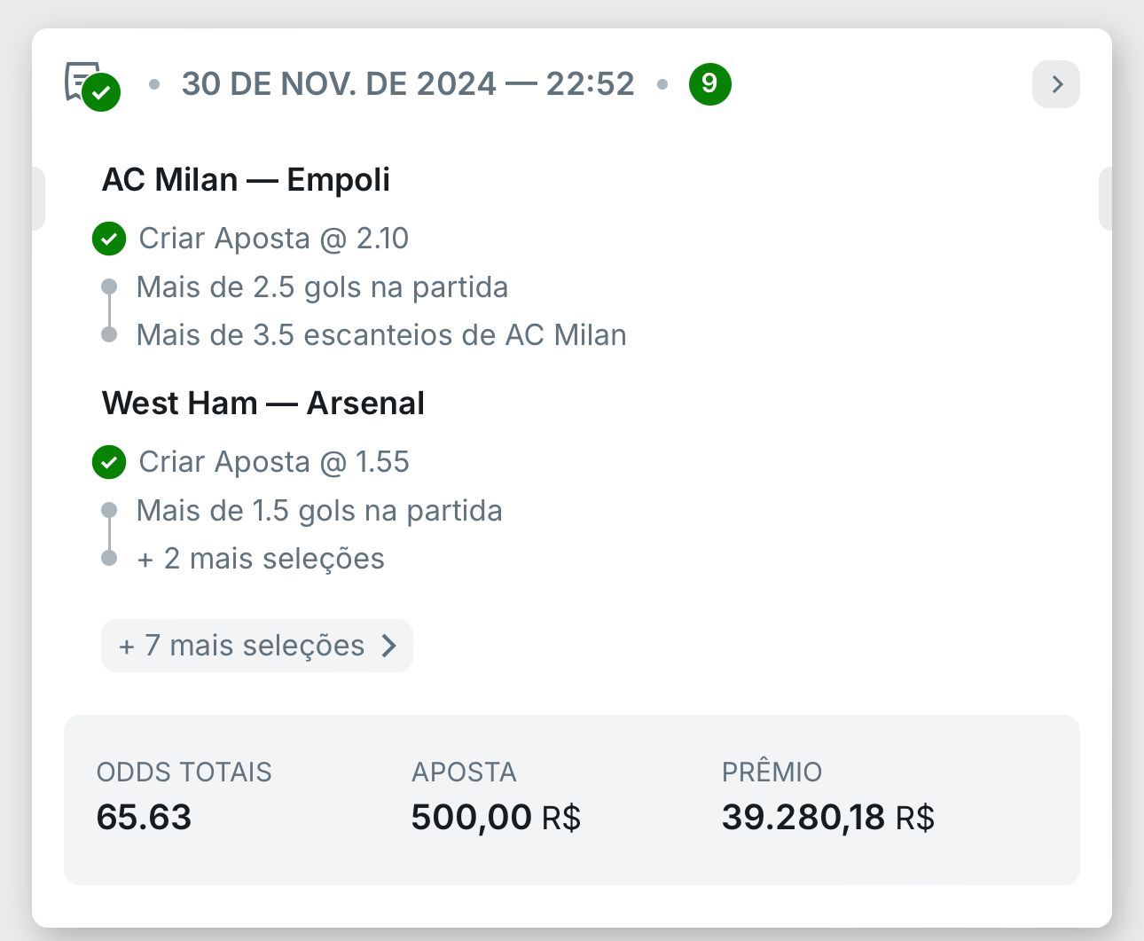The height and width of the screenshot is (941, 1144).
Task: Click the green badge showing 9 selections
Action: click(x=709, y=84)
